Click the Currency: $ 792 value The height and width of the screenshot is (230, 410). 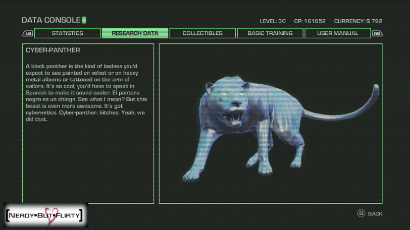(358, 21)
